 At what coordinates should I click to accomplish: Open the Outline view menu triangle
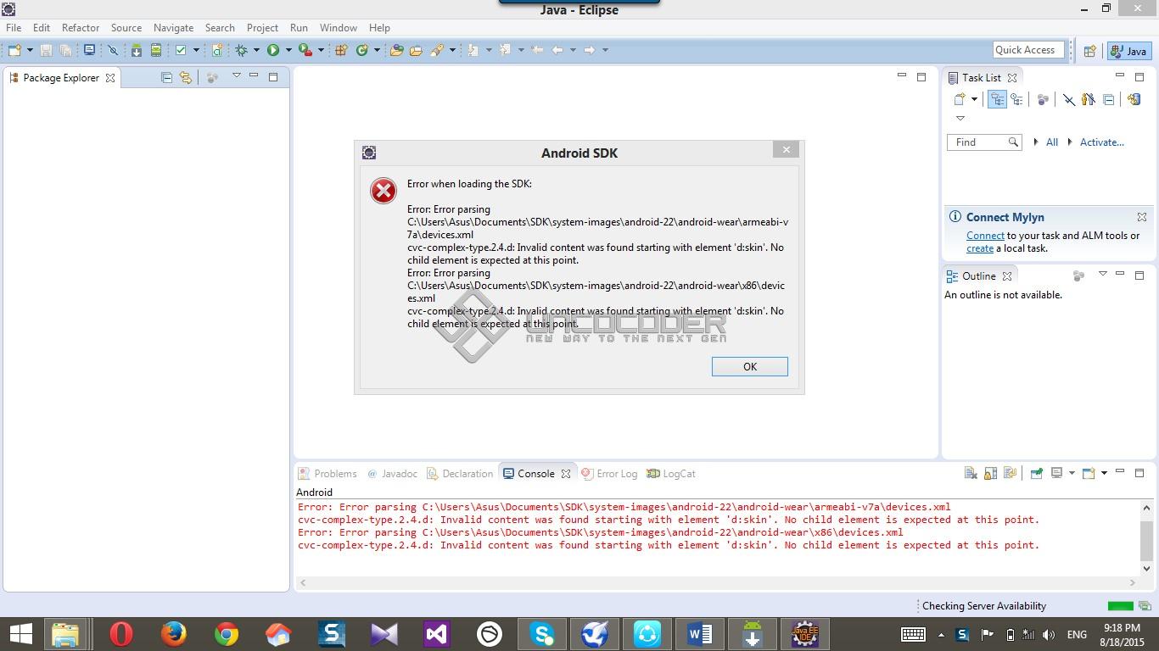(x=1103, y=275)
